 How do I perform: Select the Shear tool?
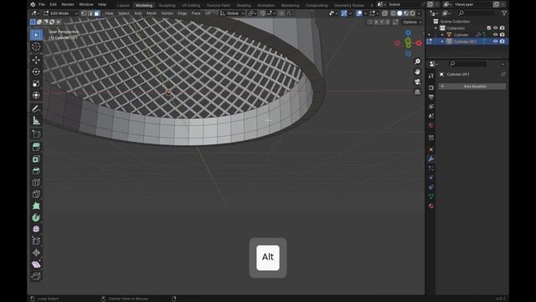(36, 264)
